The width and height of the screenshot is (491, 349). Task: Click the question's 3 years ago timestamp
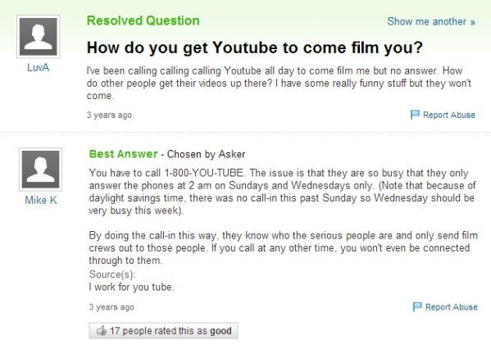tap(109, 115)
